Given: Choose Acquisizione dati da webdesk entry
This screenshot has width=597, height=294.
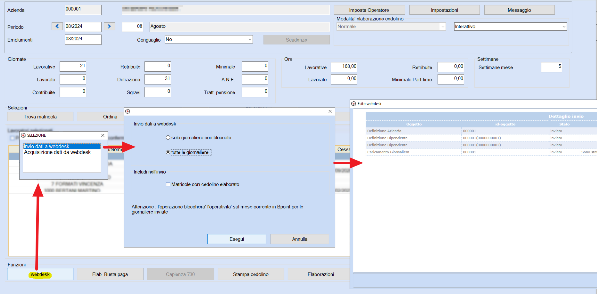Looking at the screenshot, I should pyautogui.click(x=61, y=152).
